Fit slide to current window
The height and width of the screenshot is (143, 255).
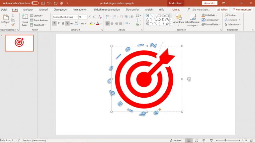[x=251, y=140]
